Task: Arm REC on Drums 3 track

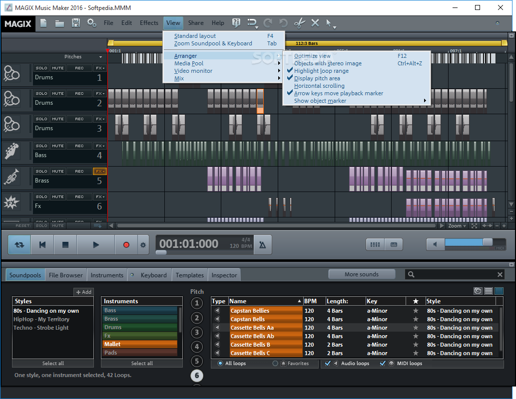Action: click(79, 119)
